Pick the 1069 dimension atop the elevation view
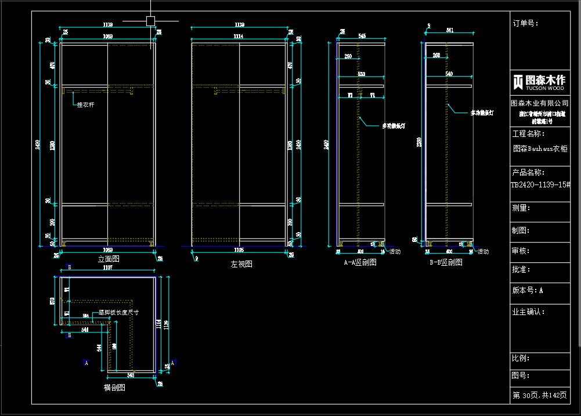This screenshot has width=581, height=416. click(108, 37)
